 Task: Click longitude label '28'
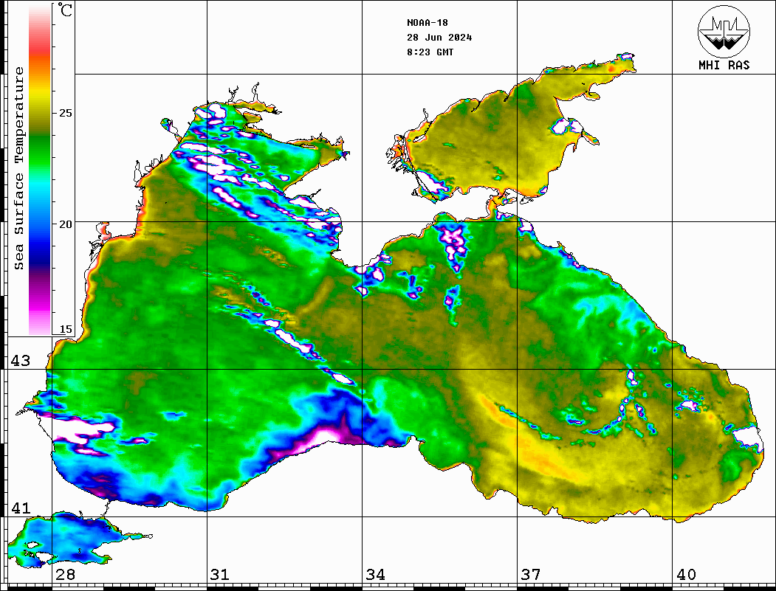65,575
